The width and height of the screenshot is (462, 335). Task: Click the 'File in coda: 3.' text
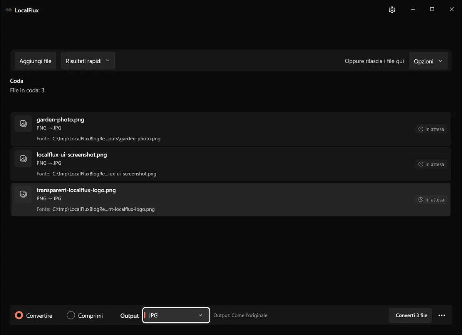[x=28, y=90]
